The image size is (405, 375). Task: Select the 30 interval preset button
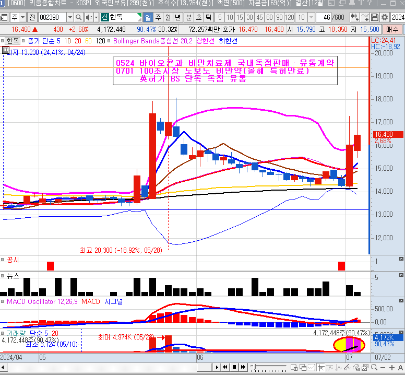pyautogui.click(x=250, y=17)
